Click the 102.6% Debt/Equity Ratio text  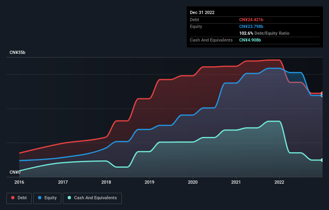(264, 33)
